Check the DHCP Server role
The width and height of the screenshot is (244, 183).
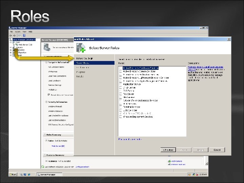pos(120,87)
